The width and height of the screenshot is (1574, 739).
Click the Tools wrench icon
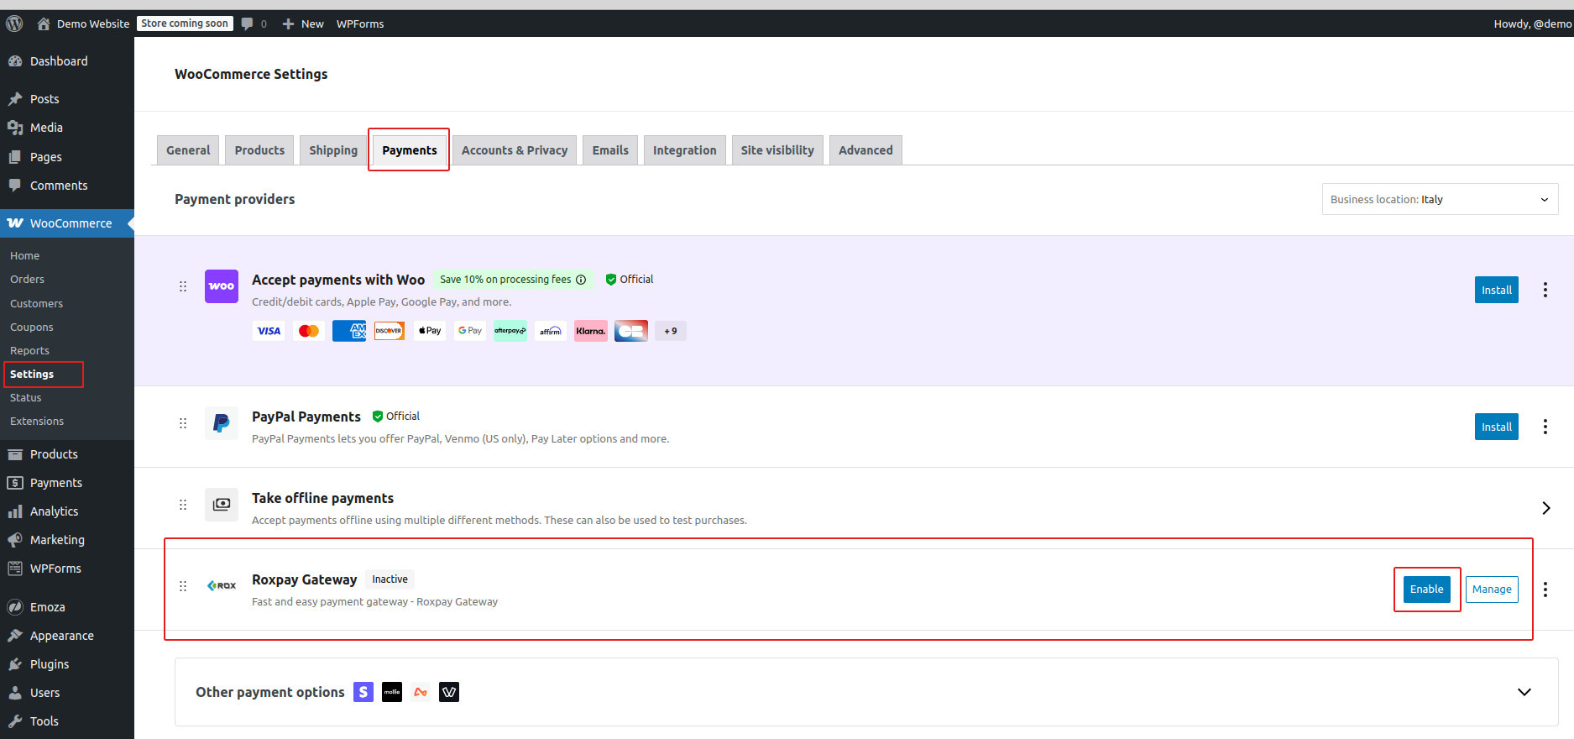coord(15,721)
